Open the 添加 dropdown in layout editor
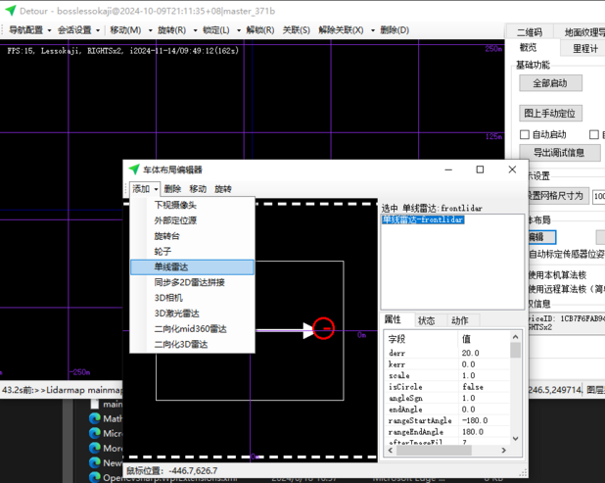Viewport: 605px width, 483px height. 144,189
